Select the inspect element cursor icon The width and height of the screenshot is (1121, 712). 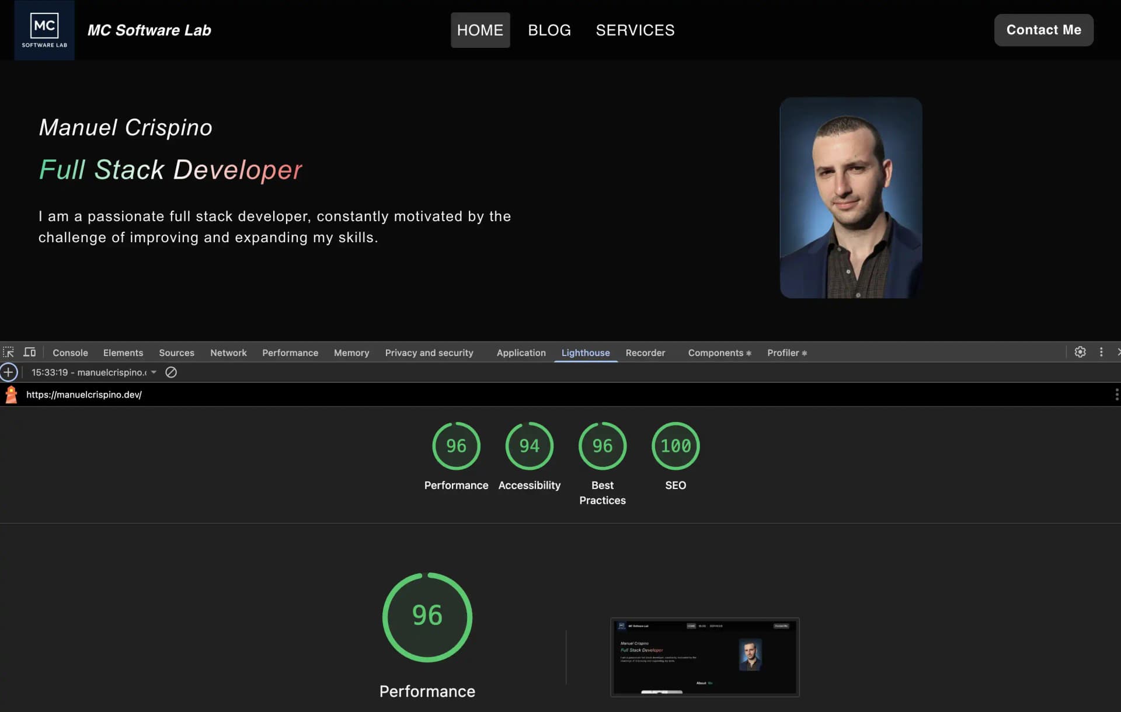pyautogui.click(x=8, y=352)
